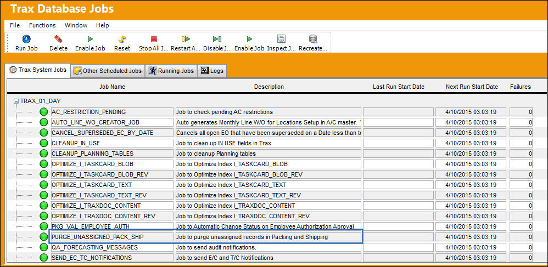Select the CLEANUP_IN_USE job name
The image size is (548, 267).
[112, 143]
